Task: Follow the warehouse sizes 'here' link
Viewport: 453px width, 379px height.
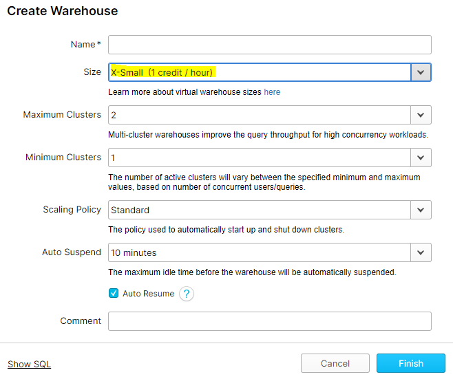Action: pyautogui.click(x=272, y=92)
